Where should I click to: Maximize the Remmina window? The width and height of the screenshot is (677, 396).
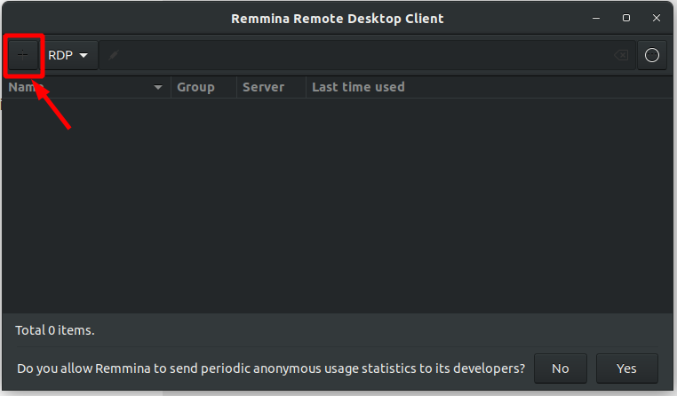pos(626,18)
